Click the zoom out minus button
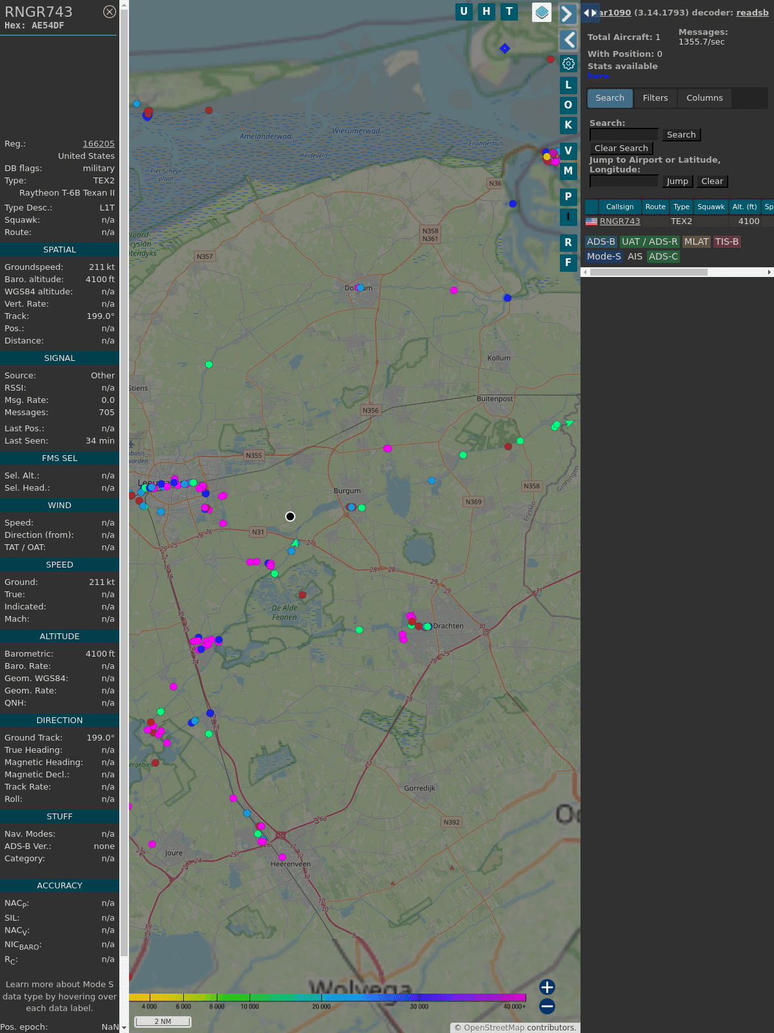The width and height of the screenshot is (774, 1033). point(547,1006)
